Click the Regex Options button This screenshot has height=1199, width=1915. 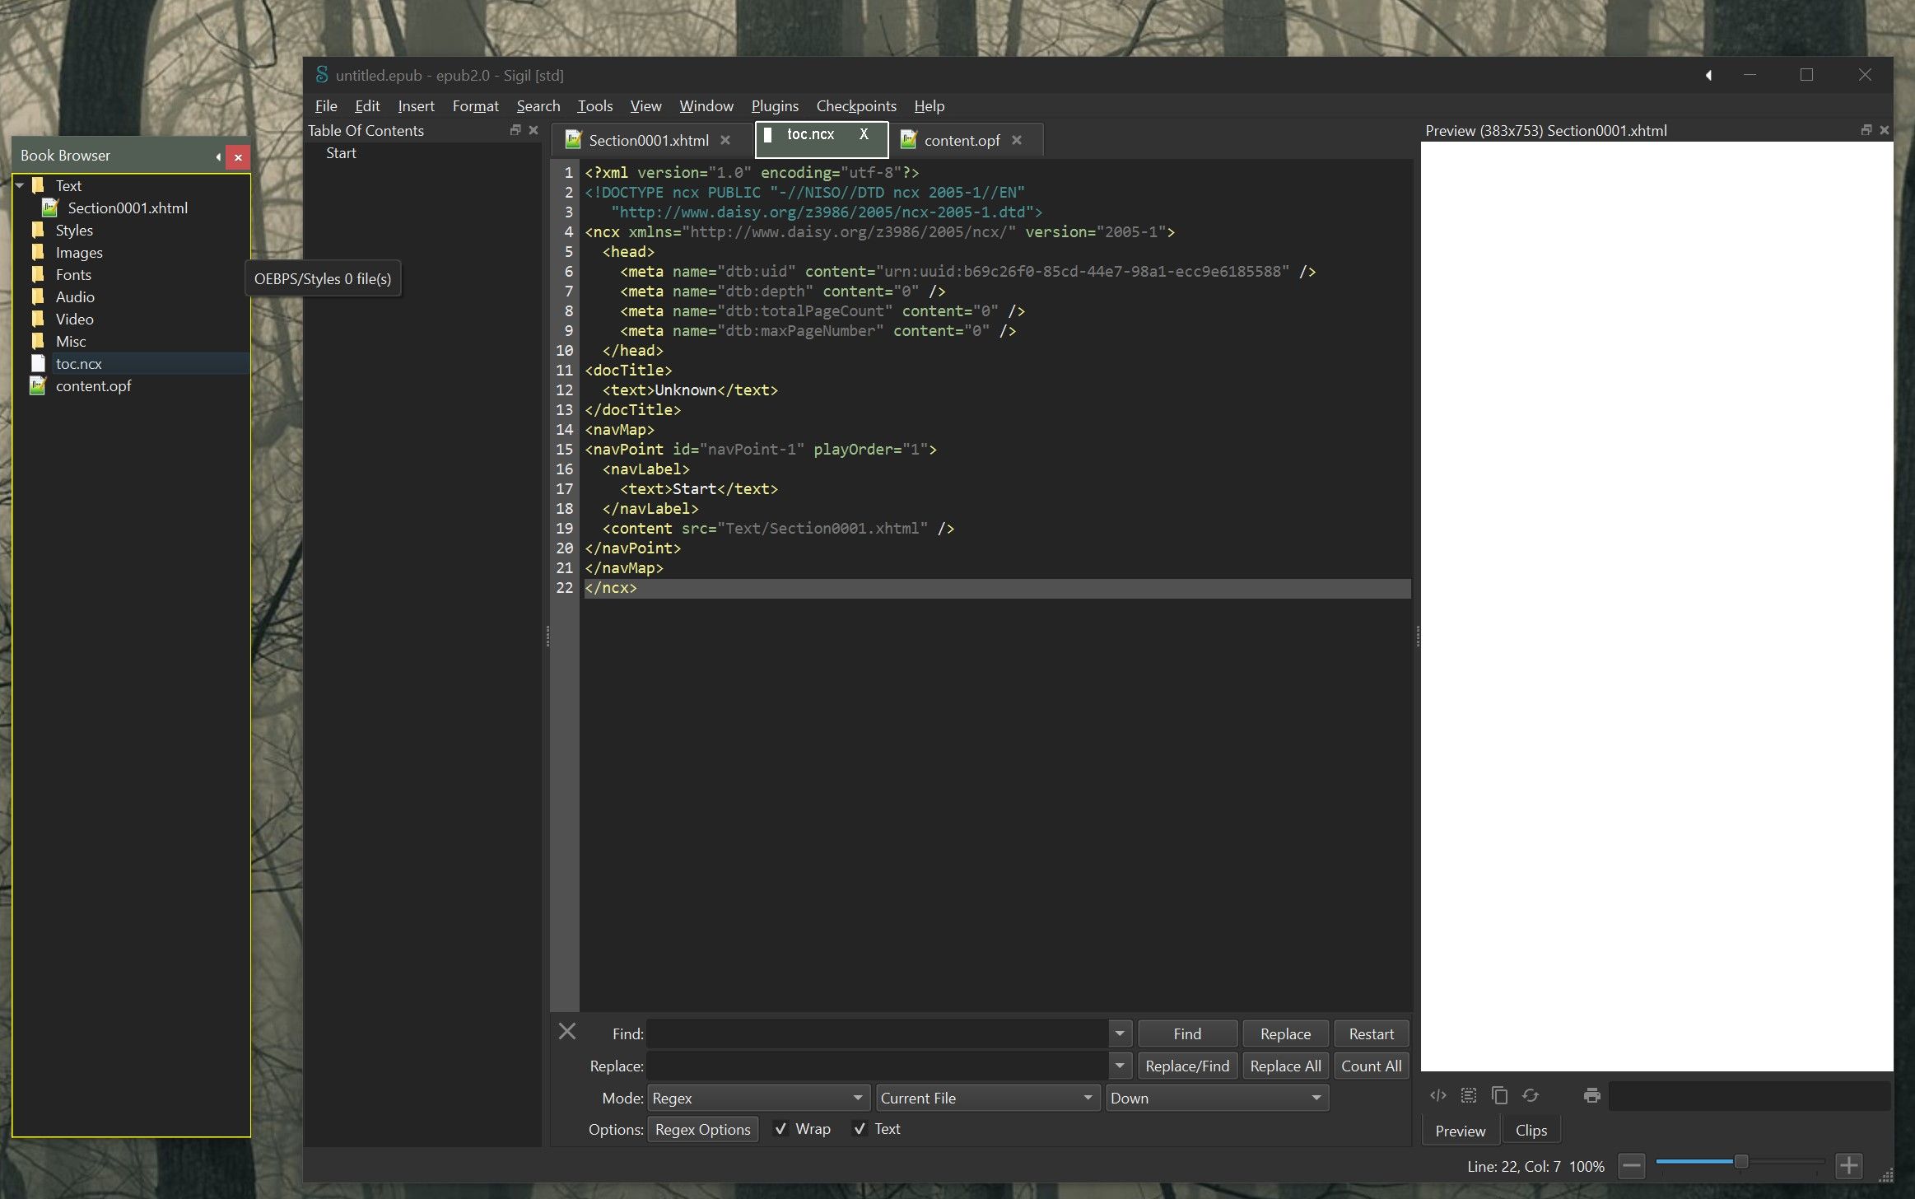coord(702,1129)
